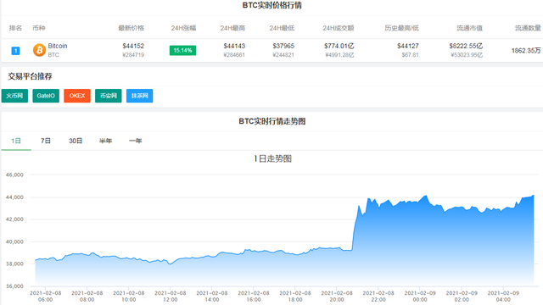Click the 流通市值 column header
The image size is (543, 305).
pos(469,28)
